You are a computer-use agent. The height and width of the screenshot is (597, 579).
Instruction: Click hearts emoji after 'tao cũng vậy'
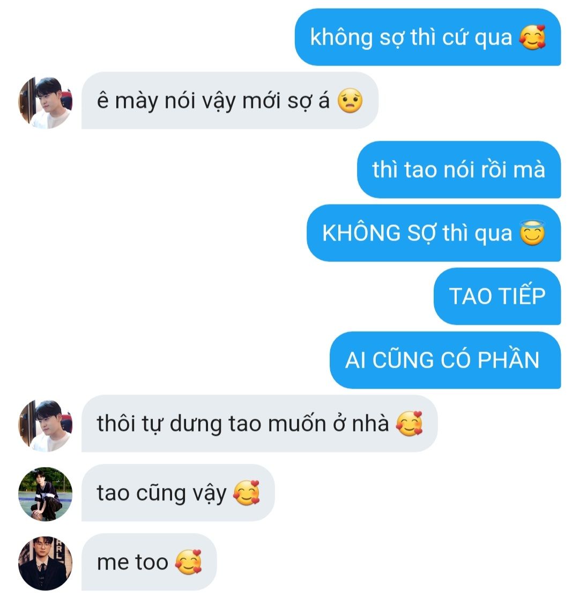point(247,493)
